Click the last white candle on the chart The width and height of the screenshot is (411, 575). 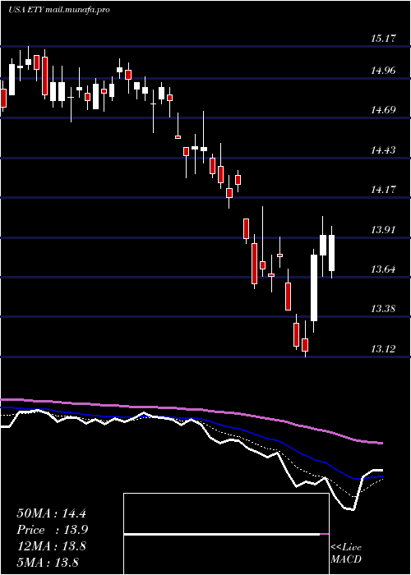[x=332, y=253]
